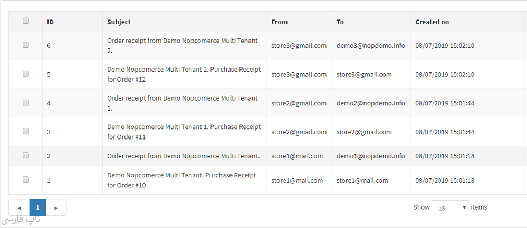Check the box for message ID 6

[x=26, y=45]
